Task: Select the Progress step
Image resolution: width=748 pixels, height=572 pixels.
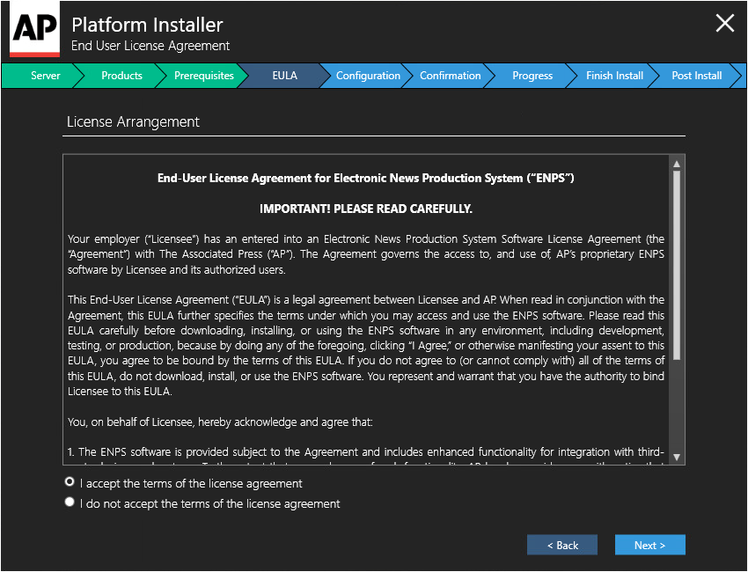Action: (x=532, y=76)
